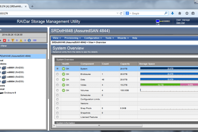Open the Help menu

click(135, 38)
